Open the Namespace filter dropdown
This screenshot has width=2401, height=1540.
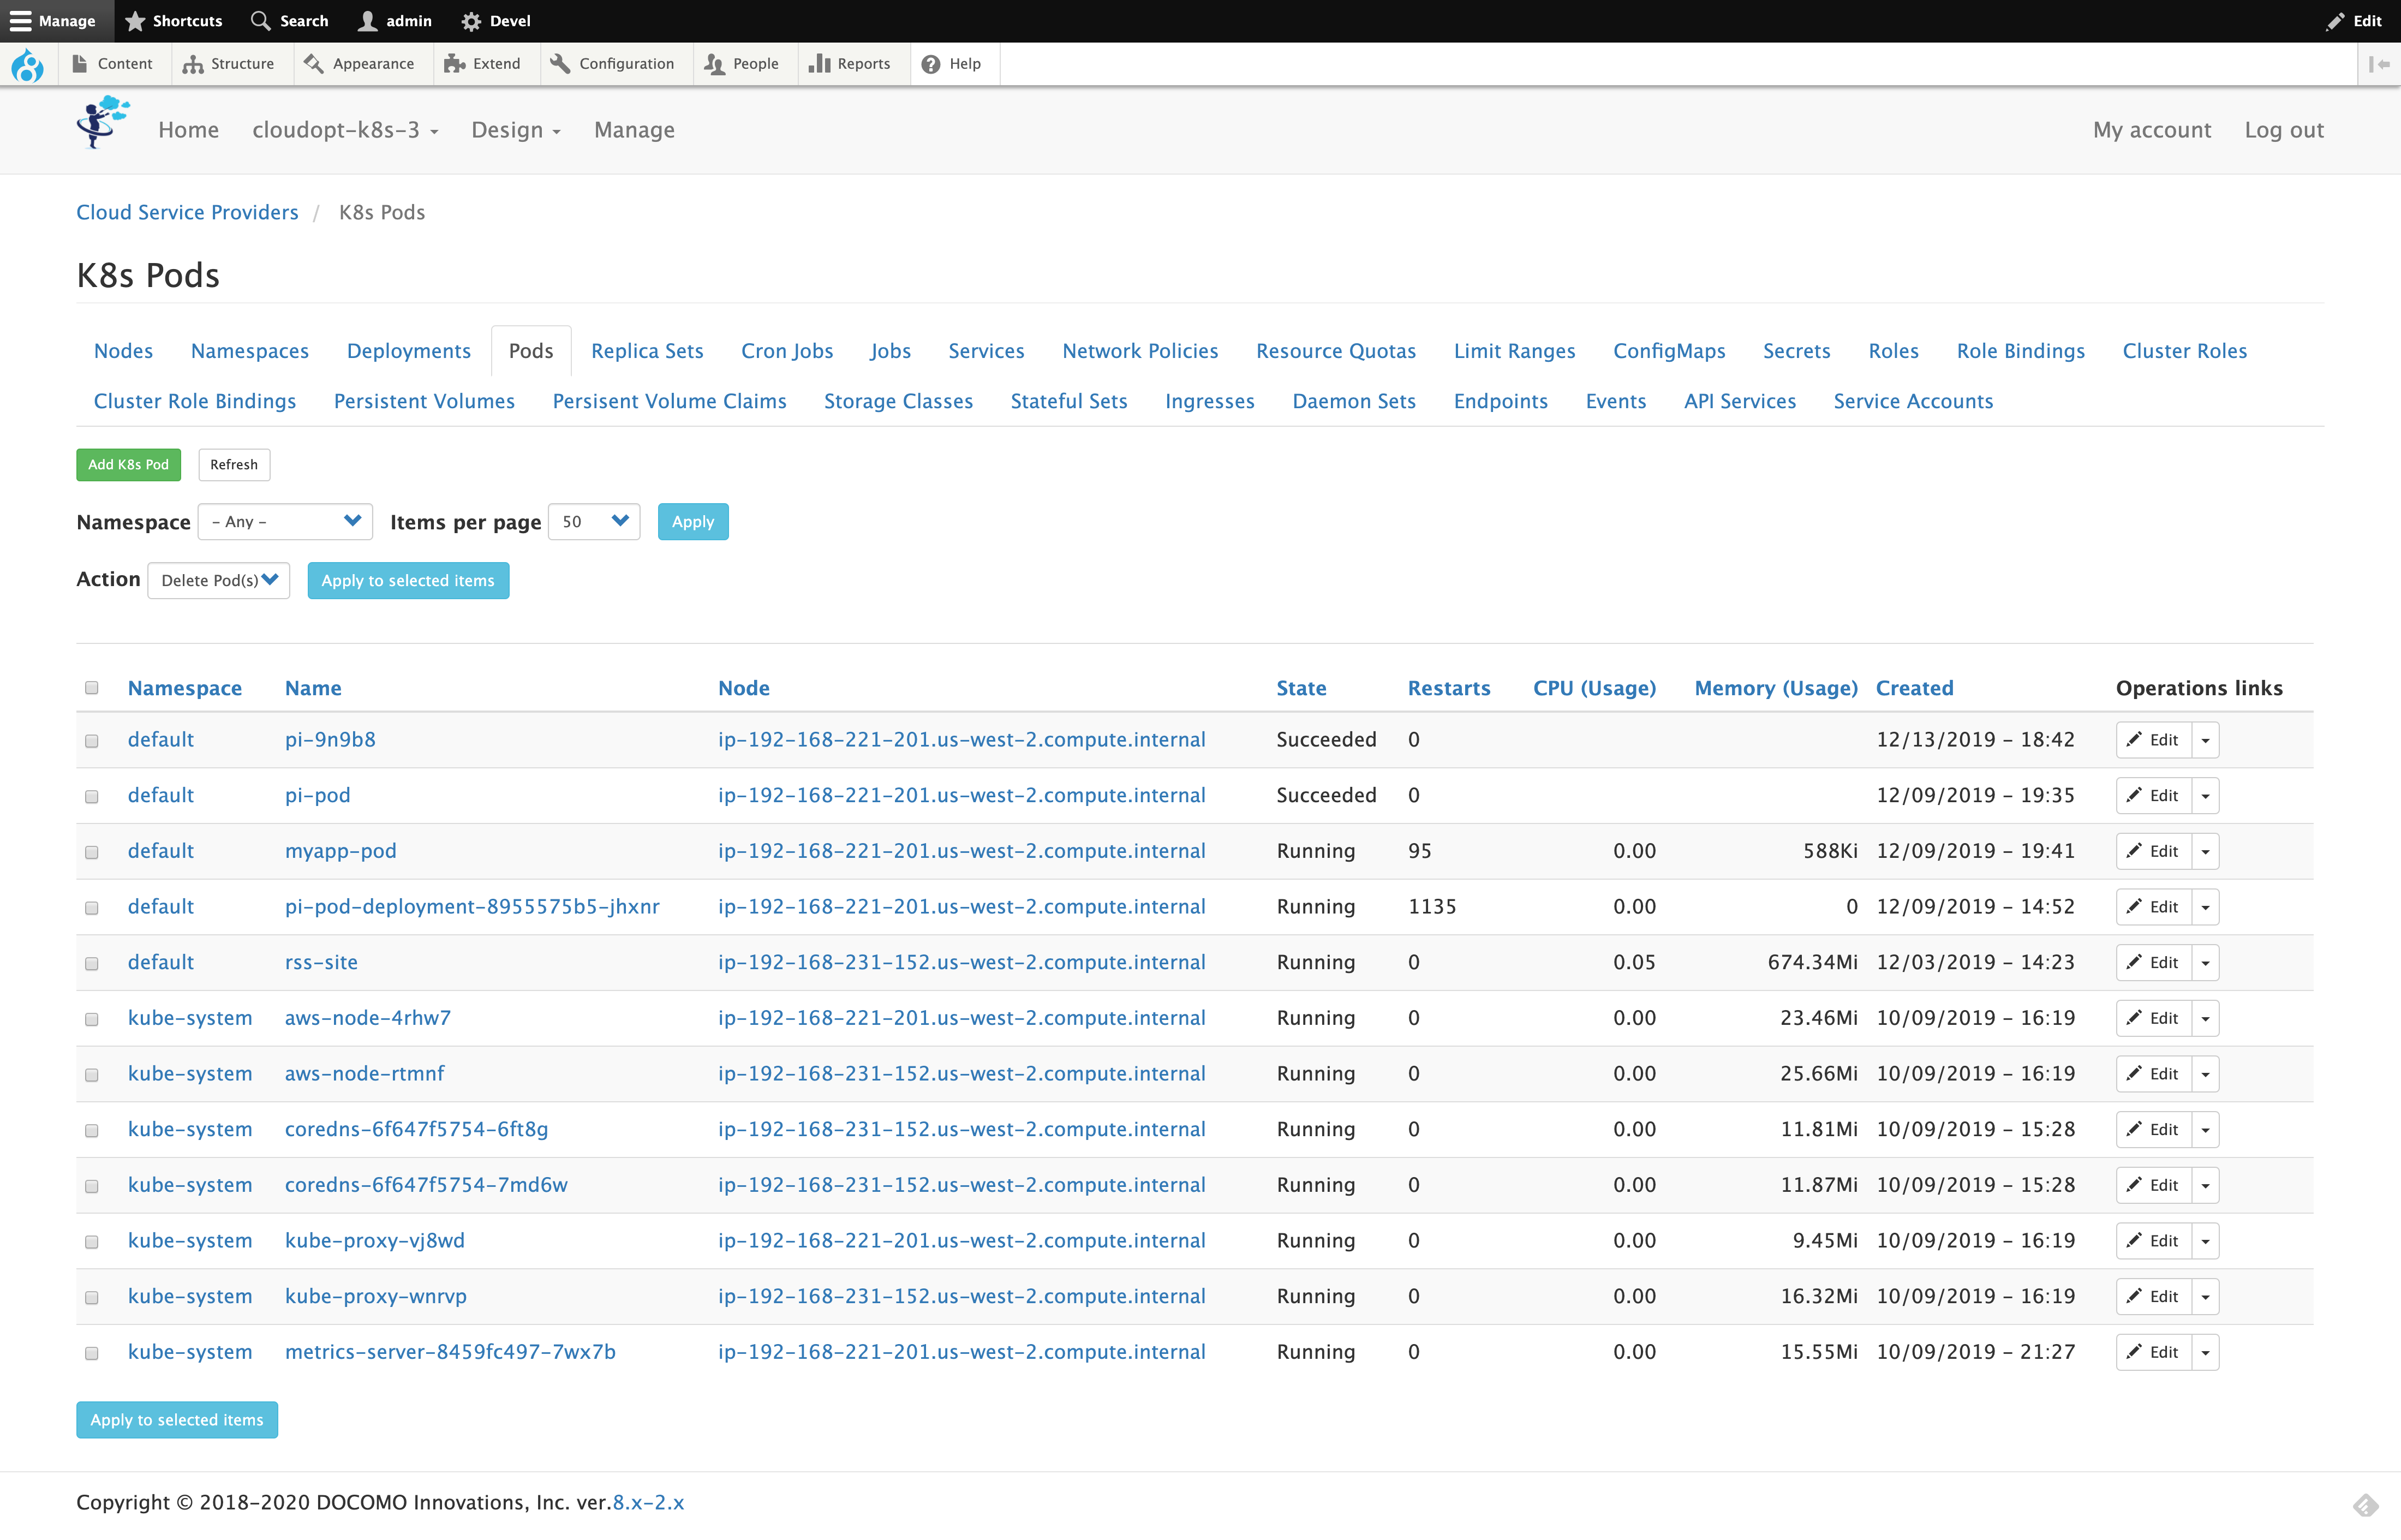(285, 522)
